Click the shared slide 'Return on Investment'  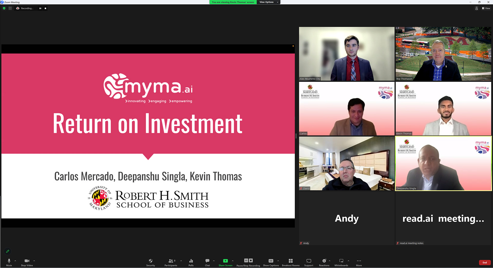point(148,136)
